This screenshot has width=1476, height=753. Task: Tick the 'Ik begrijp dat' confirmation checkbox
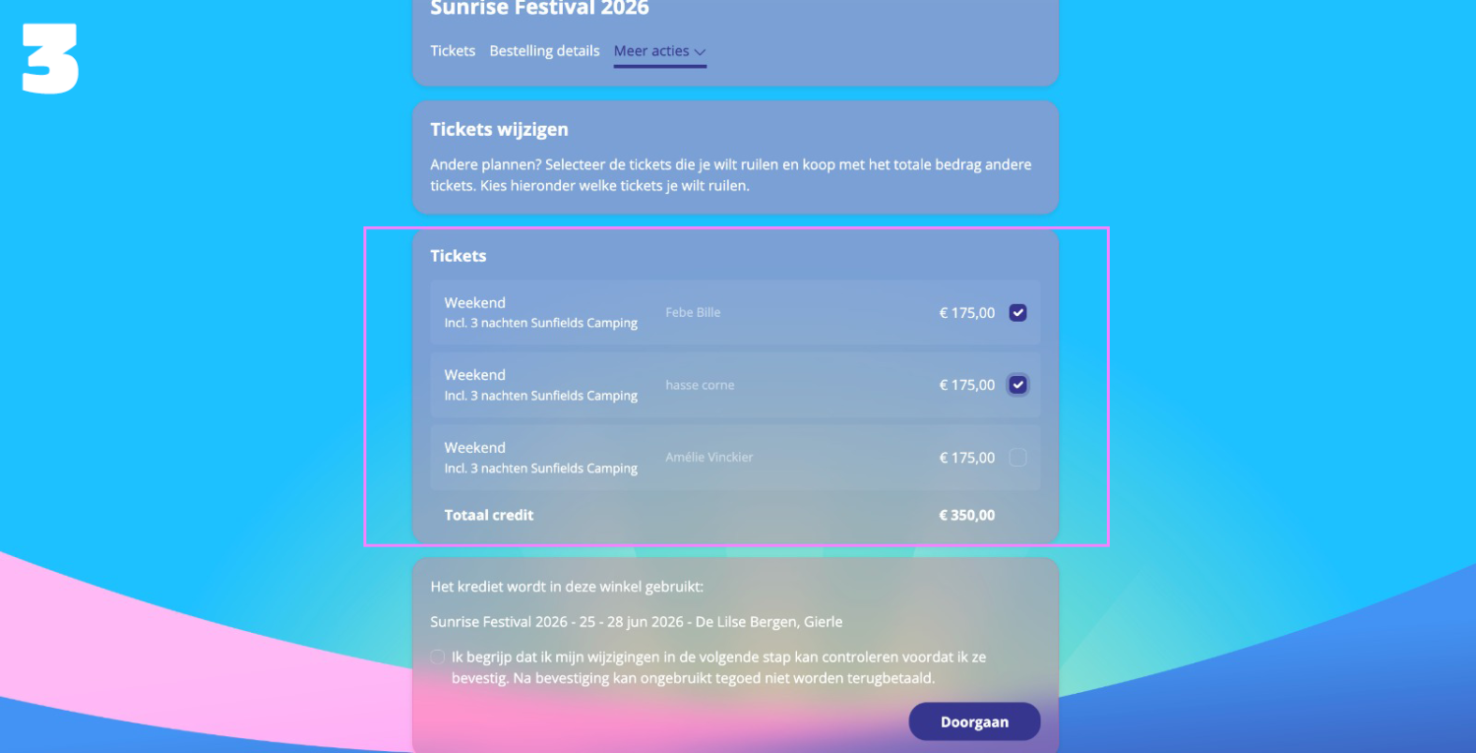tap(438, 657)
